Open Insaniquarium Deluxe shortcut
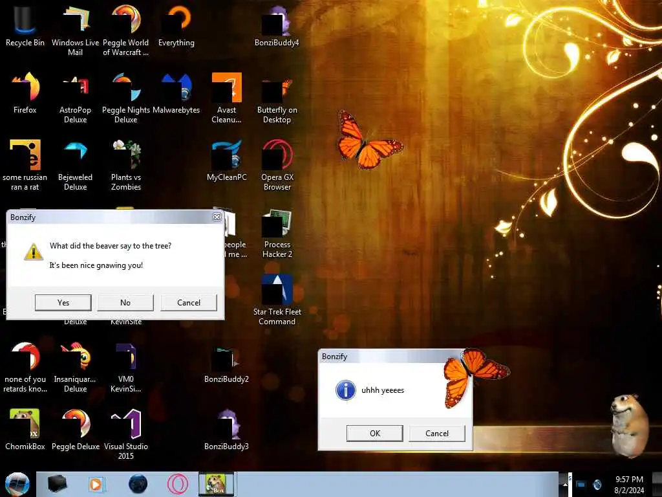Screen dimensions: 662x497 tap(75, 367)
